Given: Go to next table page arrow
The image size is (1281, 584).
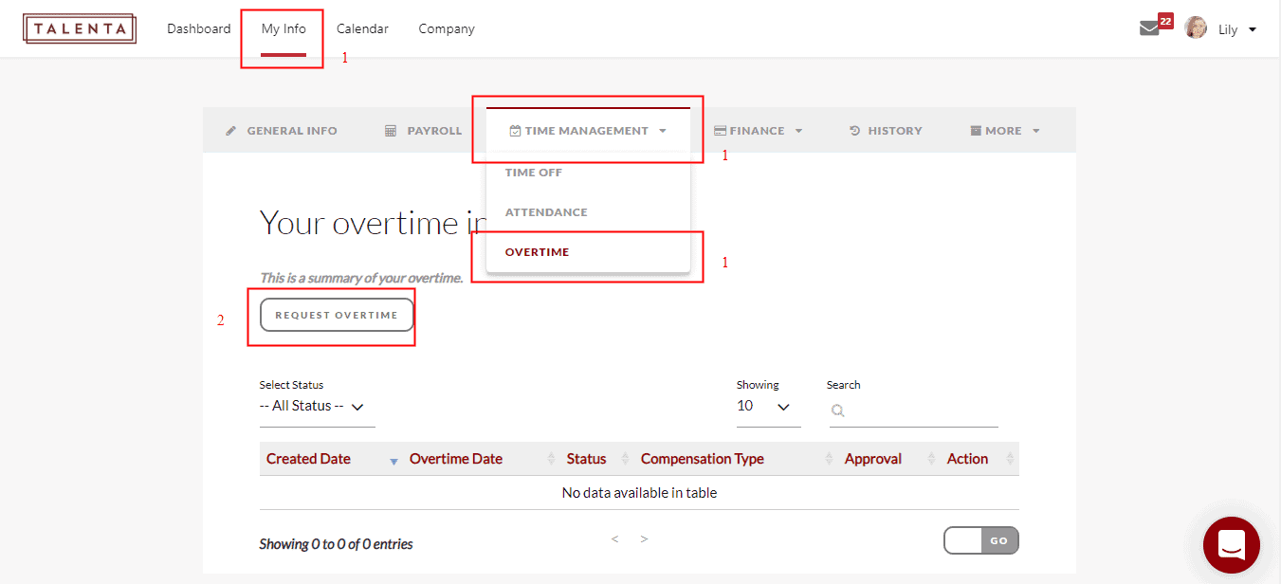Looking at the screenshot, I should point(644,539).
